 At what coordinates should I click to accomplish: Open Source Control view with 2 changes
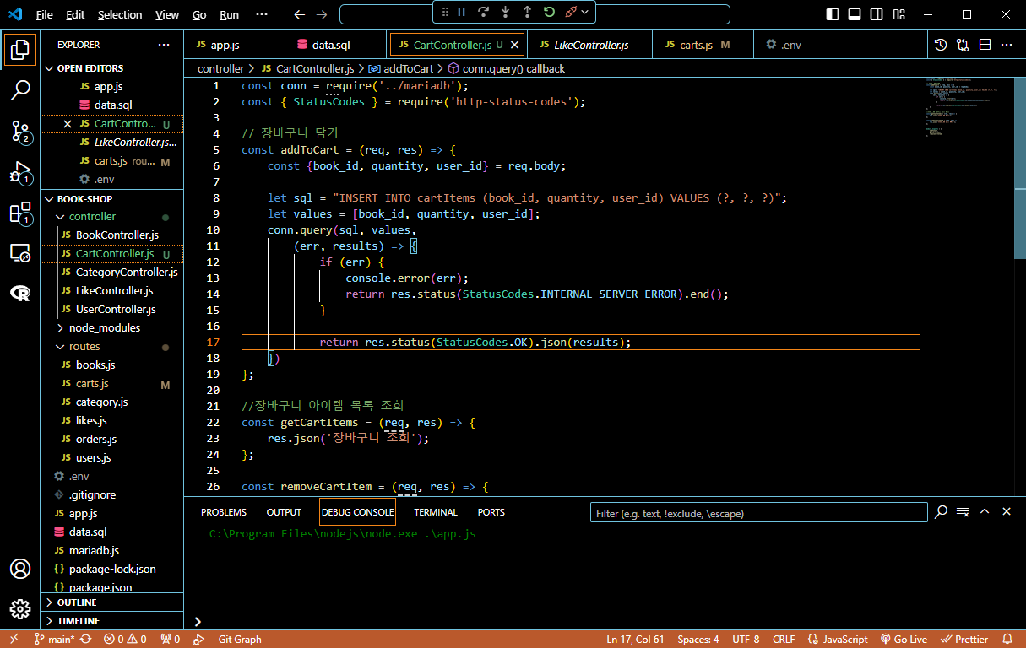pyautogui.click(x=20, y=131)
